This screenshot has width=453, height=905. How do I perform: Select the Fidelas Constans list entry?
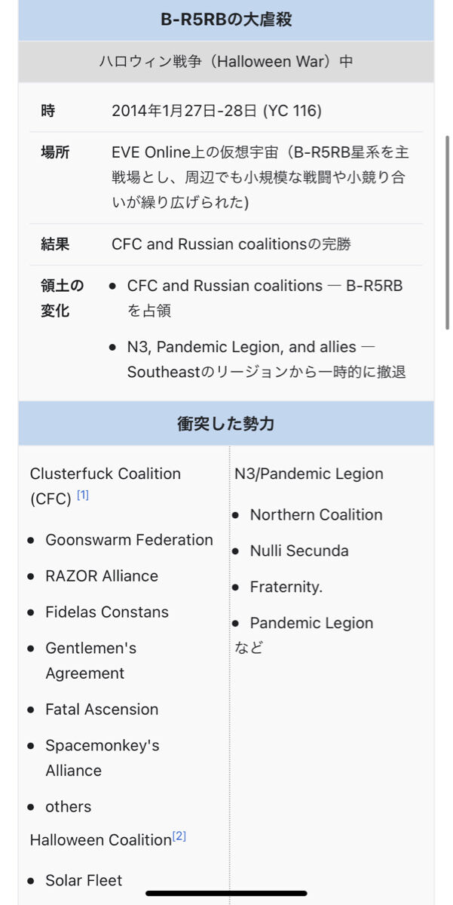click(x=107, y=612)
